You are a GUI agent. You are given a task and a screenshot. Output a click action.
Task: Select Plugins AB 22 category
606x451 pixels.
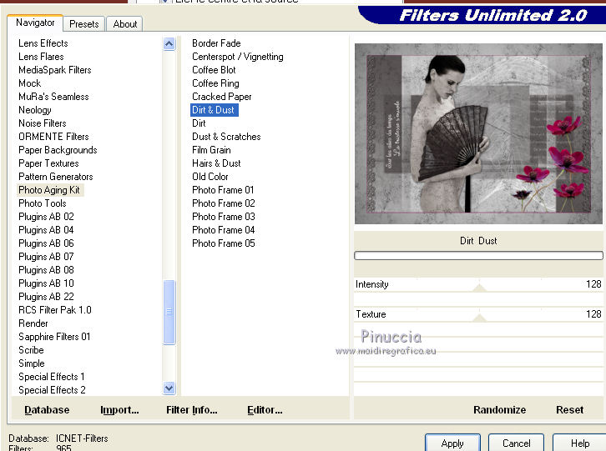coord(46,297)
